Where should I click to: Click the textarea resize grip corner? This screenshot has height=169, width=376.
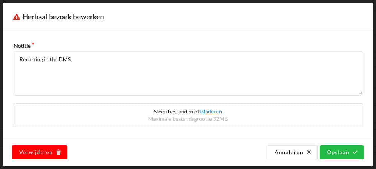pos(360,94)
